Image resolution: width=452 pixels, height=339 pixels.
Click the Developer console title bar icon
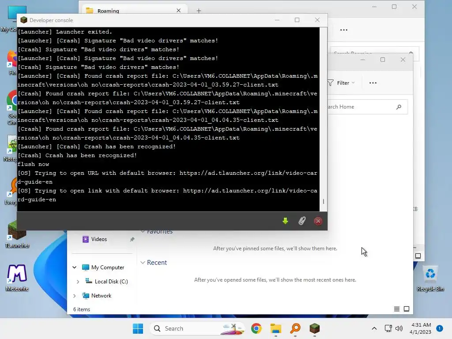(x=24, y=20)
